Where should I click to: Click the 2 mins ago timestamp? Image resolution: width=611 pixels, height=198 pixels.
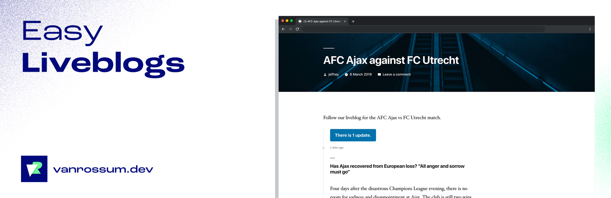tap(337, 148)
